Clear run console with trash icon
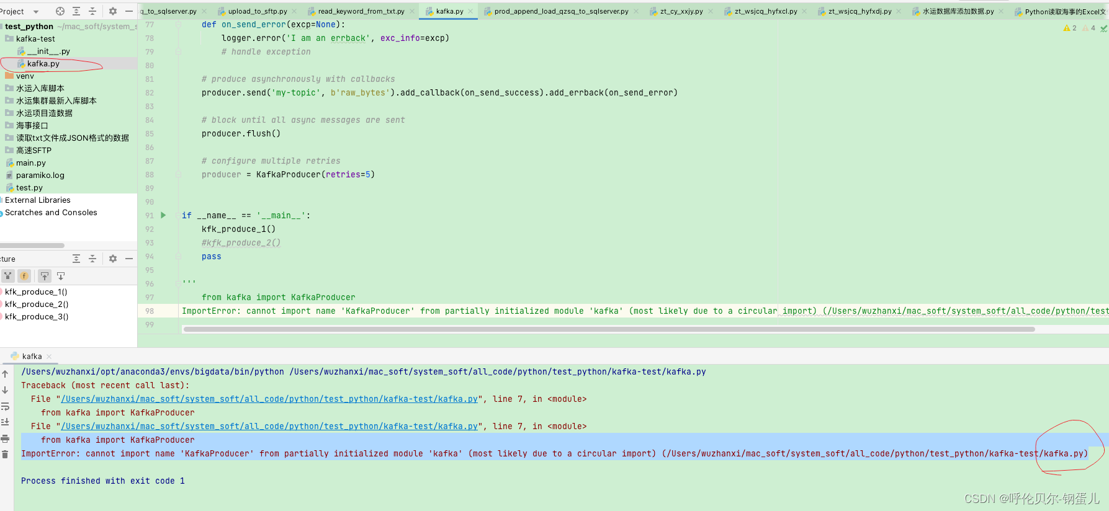This screenshot has width=1109, height=511. click(5, 455)
